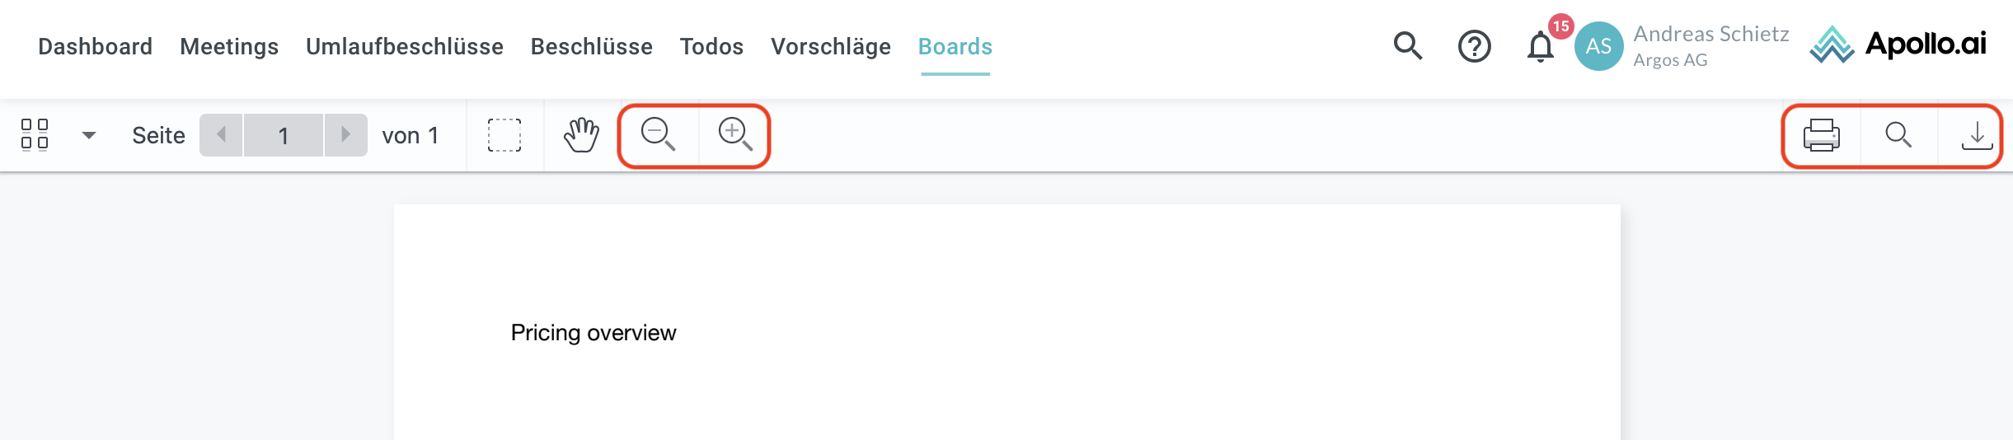Click the page number field

[x=283, y=135]
